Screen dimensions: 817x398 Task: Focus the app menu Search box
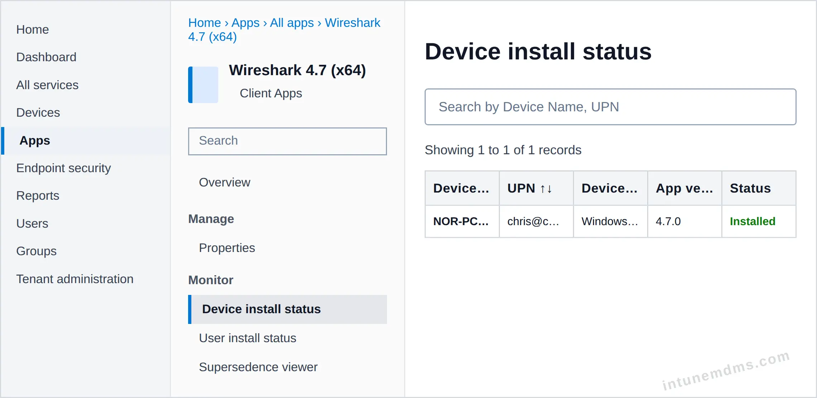click(287, 141)
